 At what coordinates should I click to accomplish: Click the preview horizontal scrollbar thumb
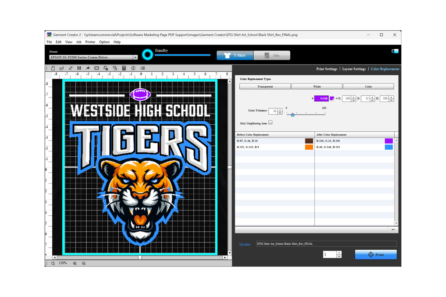point(140,257)
